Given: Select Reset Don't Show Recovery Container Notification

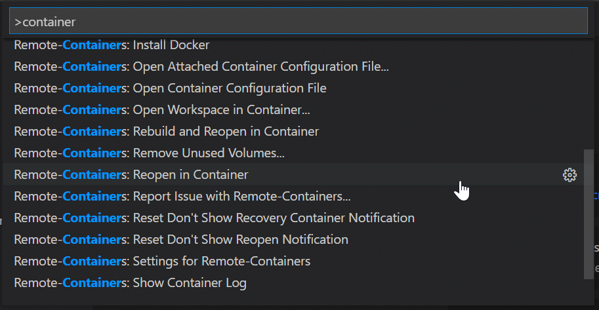Looking at the screenshot, I should click(293, 218).
